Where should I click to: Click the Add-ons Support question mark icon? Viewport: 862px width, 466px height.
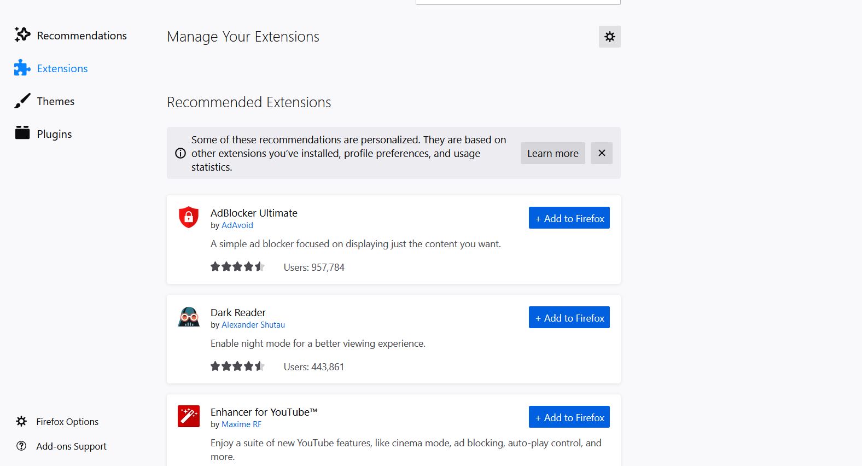pyautogui.click(x=21, y=446)
